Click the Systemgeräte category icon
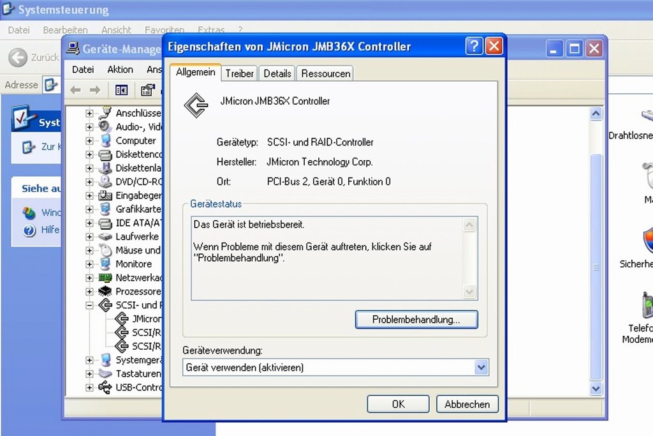Screen dimensions: 653x436 click(x=105, y=360)
